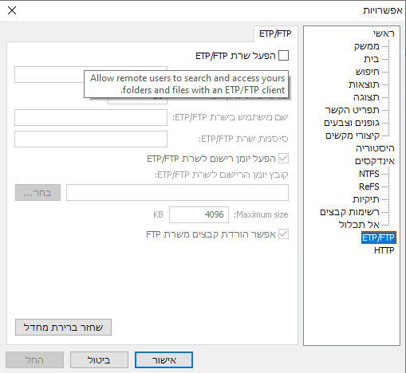
Task: Open ממשק settings page
Action: pos(366,46)
